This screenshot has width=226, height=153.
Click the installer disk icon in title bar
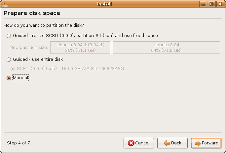(x=5, y=4)
